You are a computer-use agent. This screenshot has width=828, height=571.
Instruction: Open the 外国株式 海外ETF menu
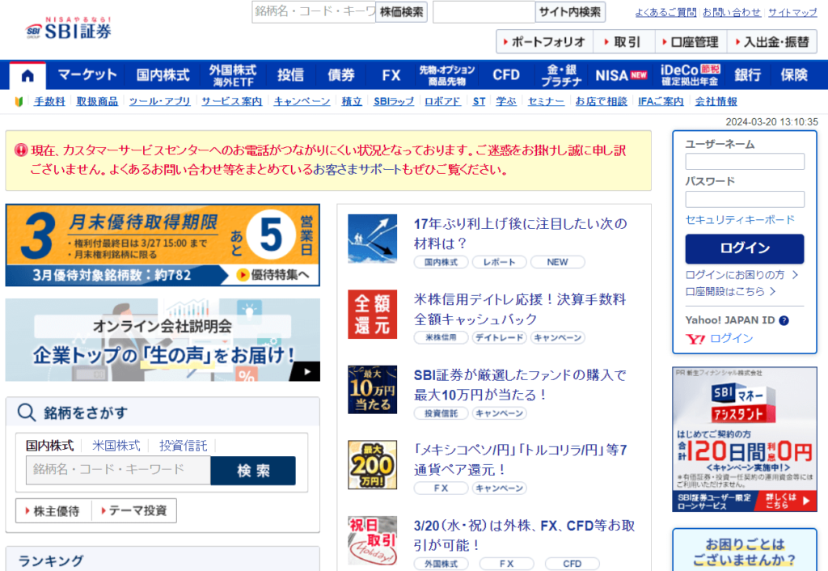pos(233,75)
